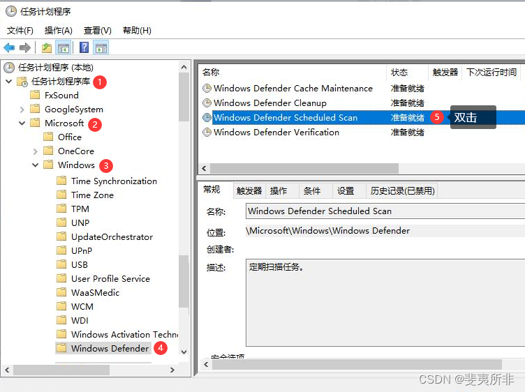The height and width of the screenshot is (392, 525).
Task: Click the tree pane scroll-up arrow
Action: [x=184, y=67]
